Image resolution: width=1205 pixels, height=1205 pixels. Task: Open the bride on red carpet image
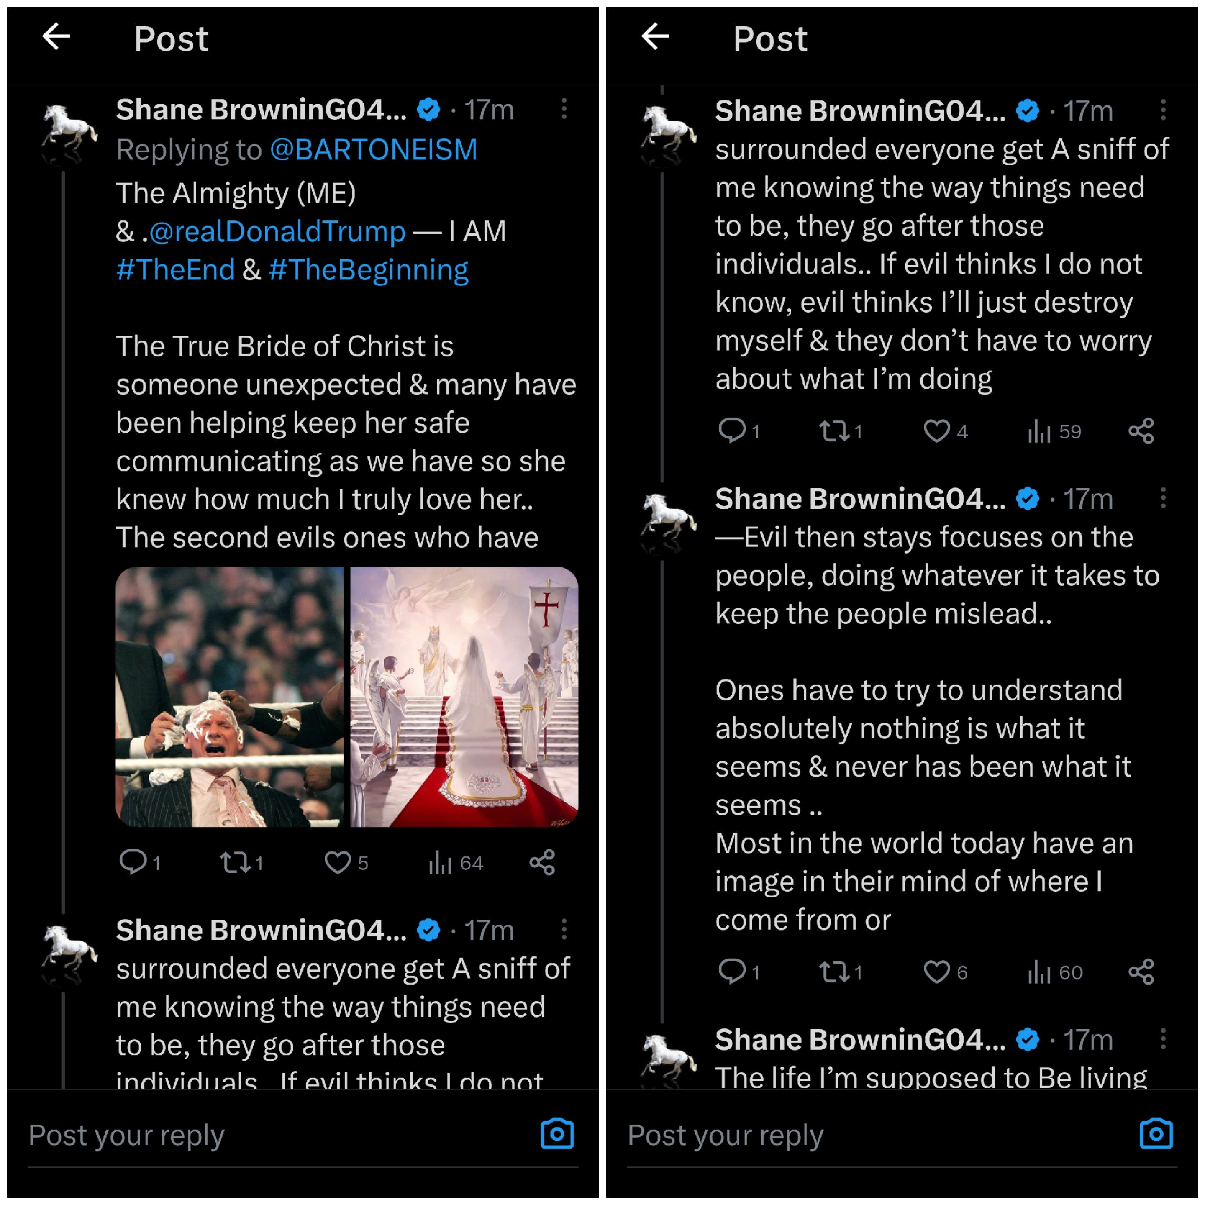[464, 697]
